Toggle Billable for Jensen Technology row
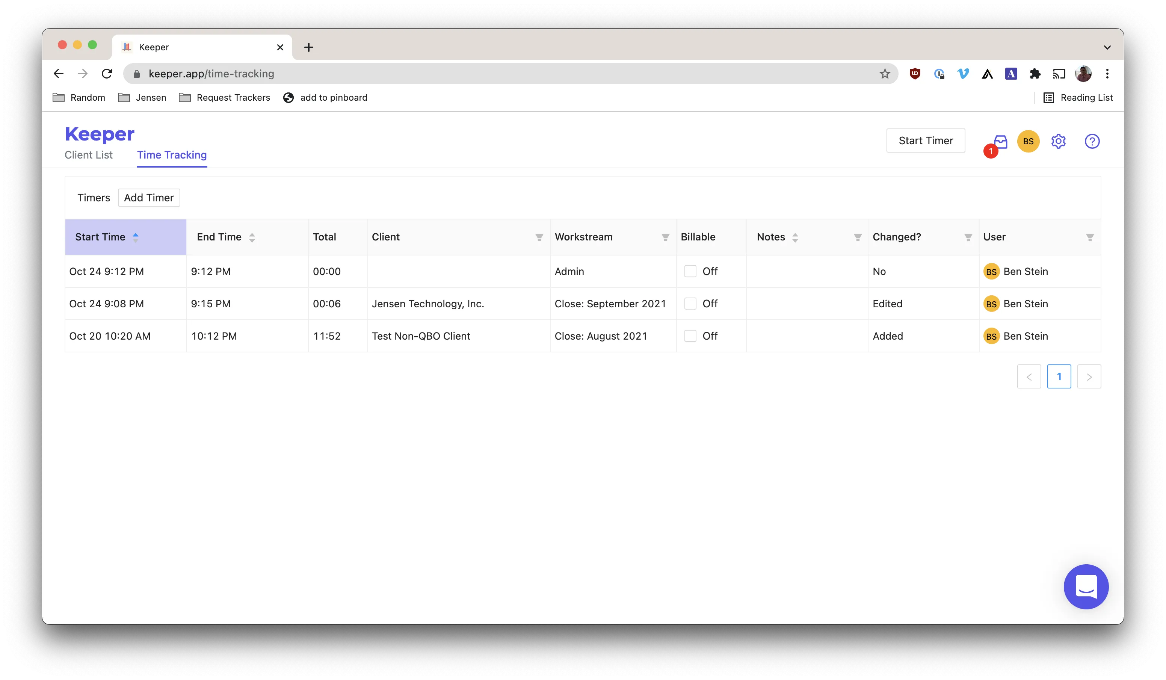The width and height of the screenshot is (1166, 680). click(690, 304)
